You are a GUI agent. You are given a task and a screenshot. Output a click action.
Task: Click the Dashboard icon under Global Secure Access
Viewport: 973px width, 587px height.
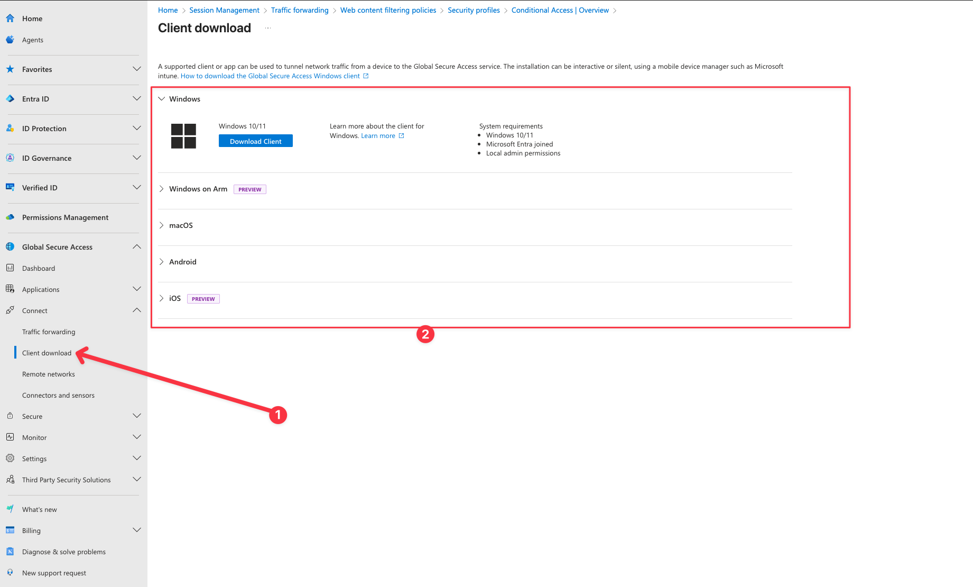click(x=10, y=268)
